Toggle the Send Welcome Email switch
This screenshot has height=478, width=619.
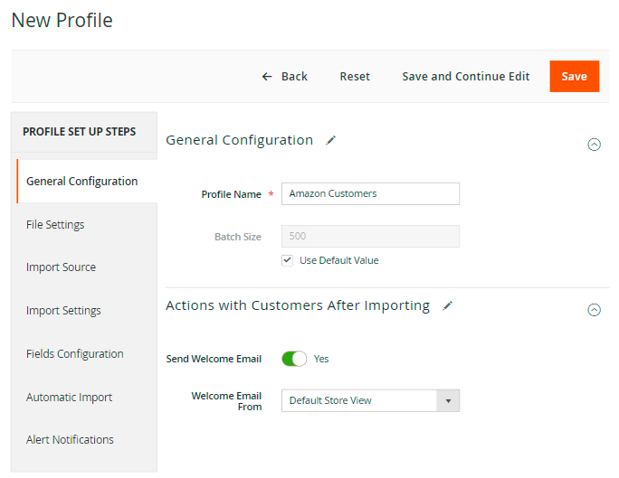(294, 359)
